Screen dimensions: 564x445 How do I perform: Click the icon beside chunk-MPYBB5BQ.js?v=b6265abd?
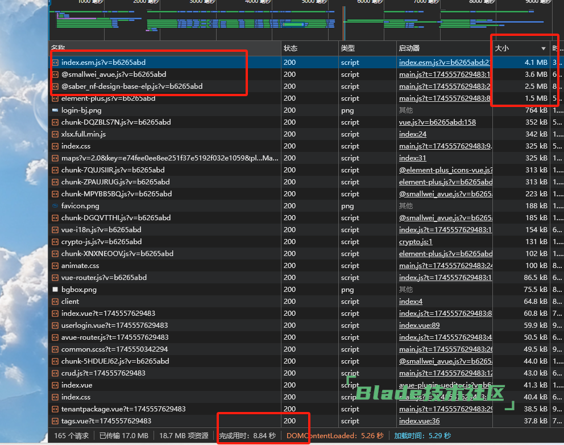tap(55, 194)
